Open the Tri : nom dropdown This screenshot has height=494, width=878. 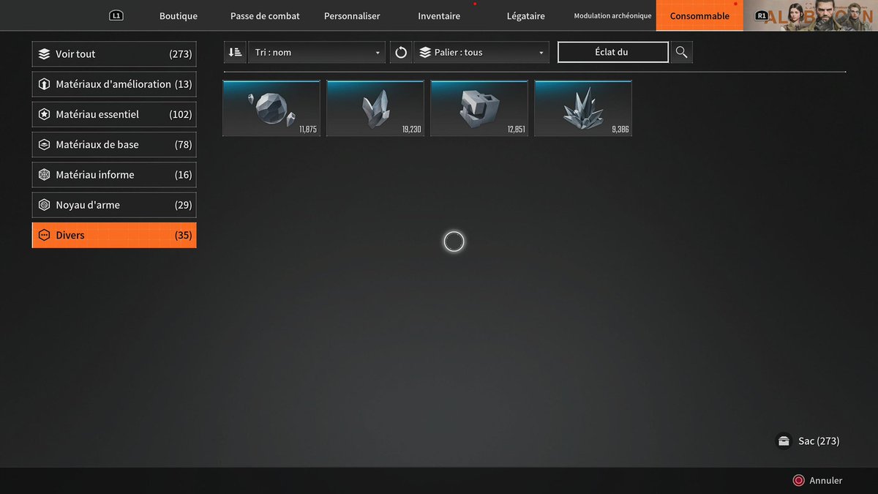[x=317, y=52]
